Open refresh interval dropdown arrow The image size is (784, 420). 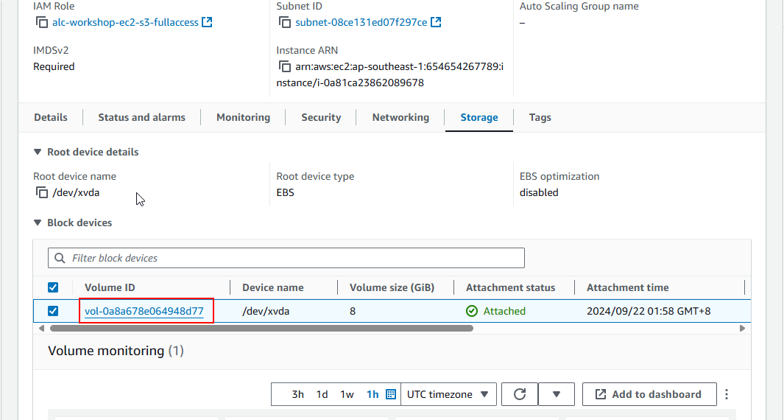click(557, 394)
